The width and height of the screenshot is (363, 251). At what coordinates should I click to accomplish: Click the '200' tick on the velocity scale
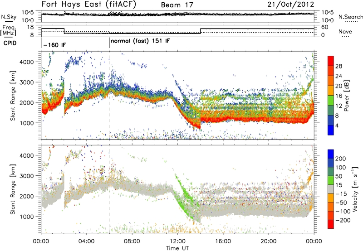tap(341, 159)
